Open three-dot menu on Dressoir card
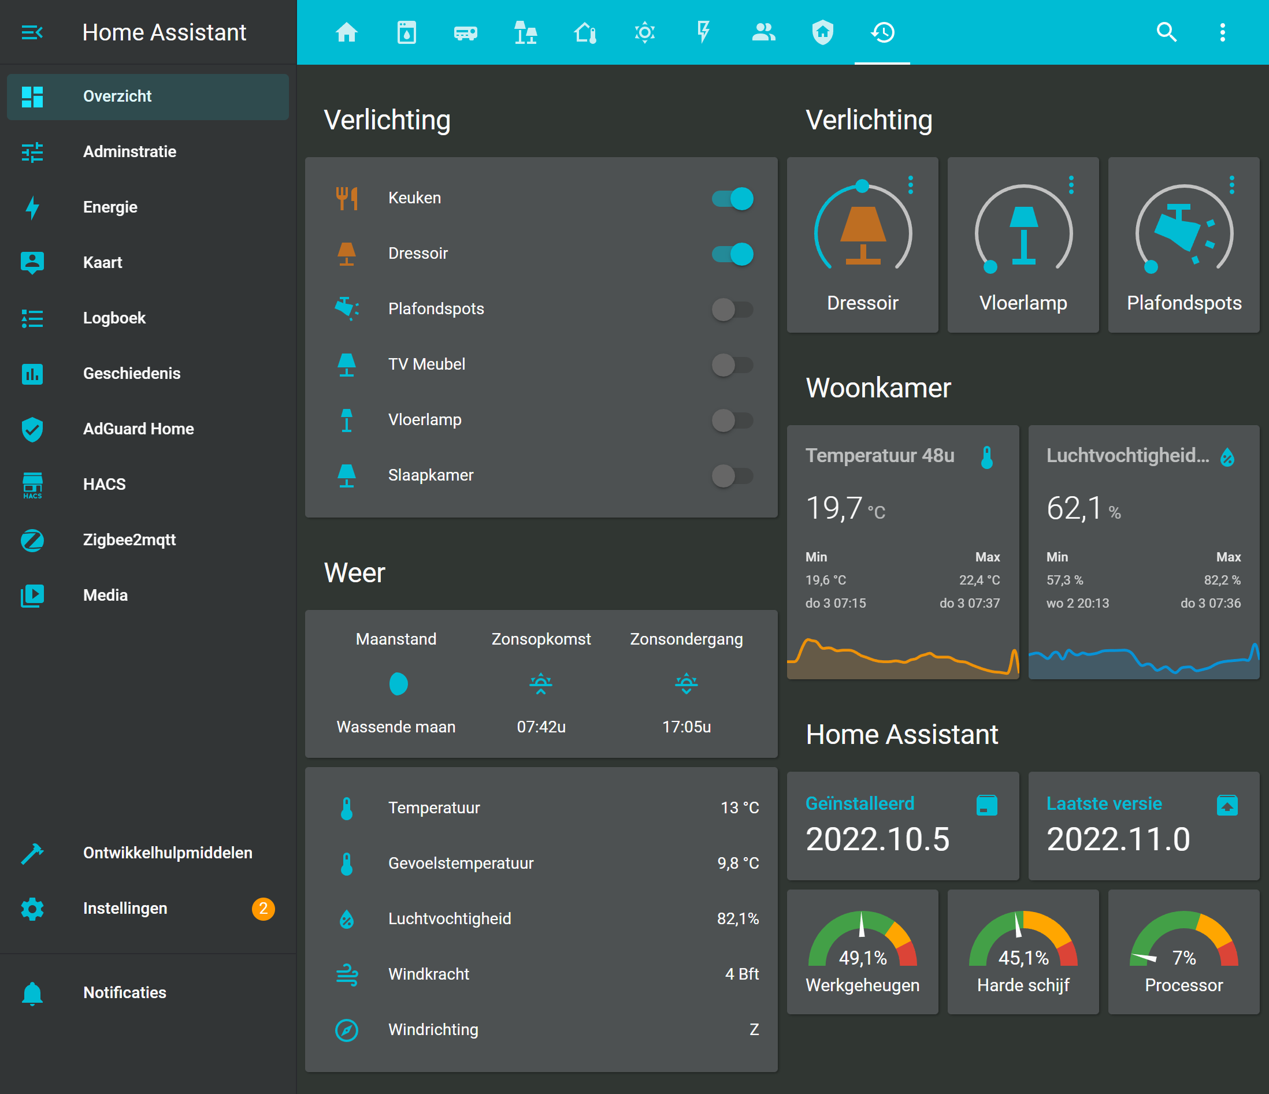Image resolution: width=1269 pixels, height=1094 pixels. click(911, 185)
